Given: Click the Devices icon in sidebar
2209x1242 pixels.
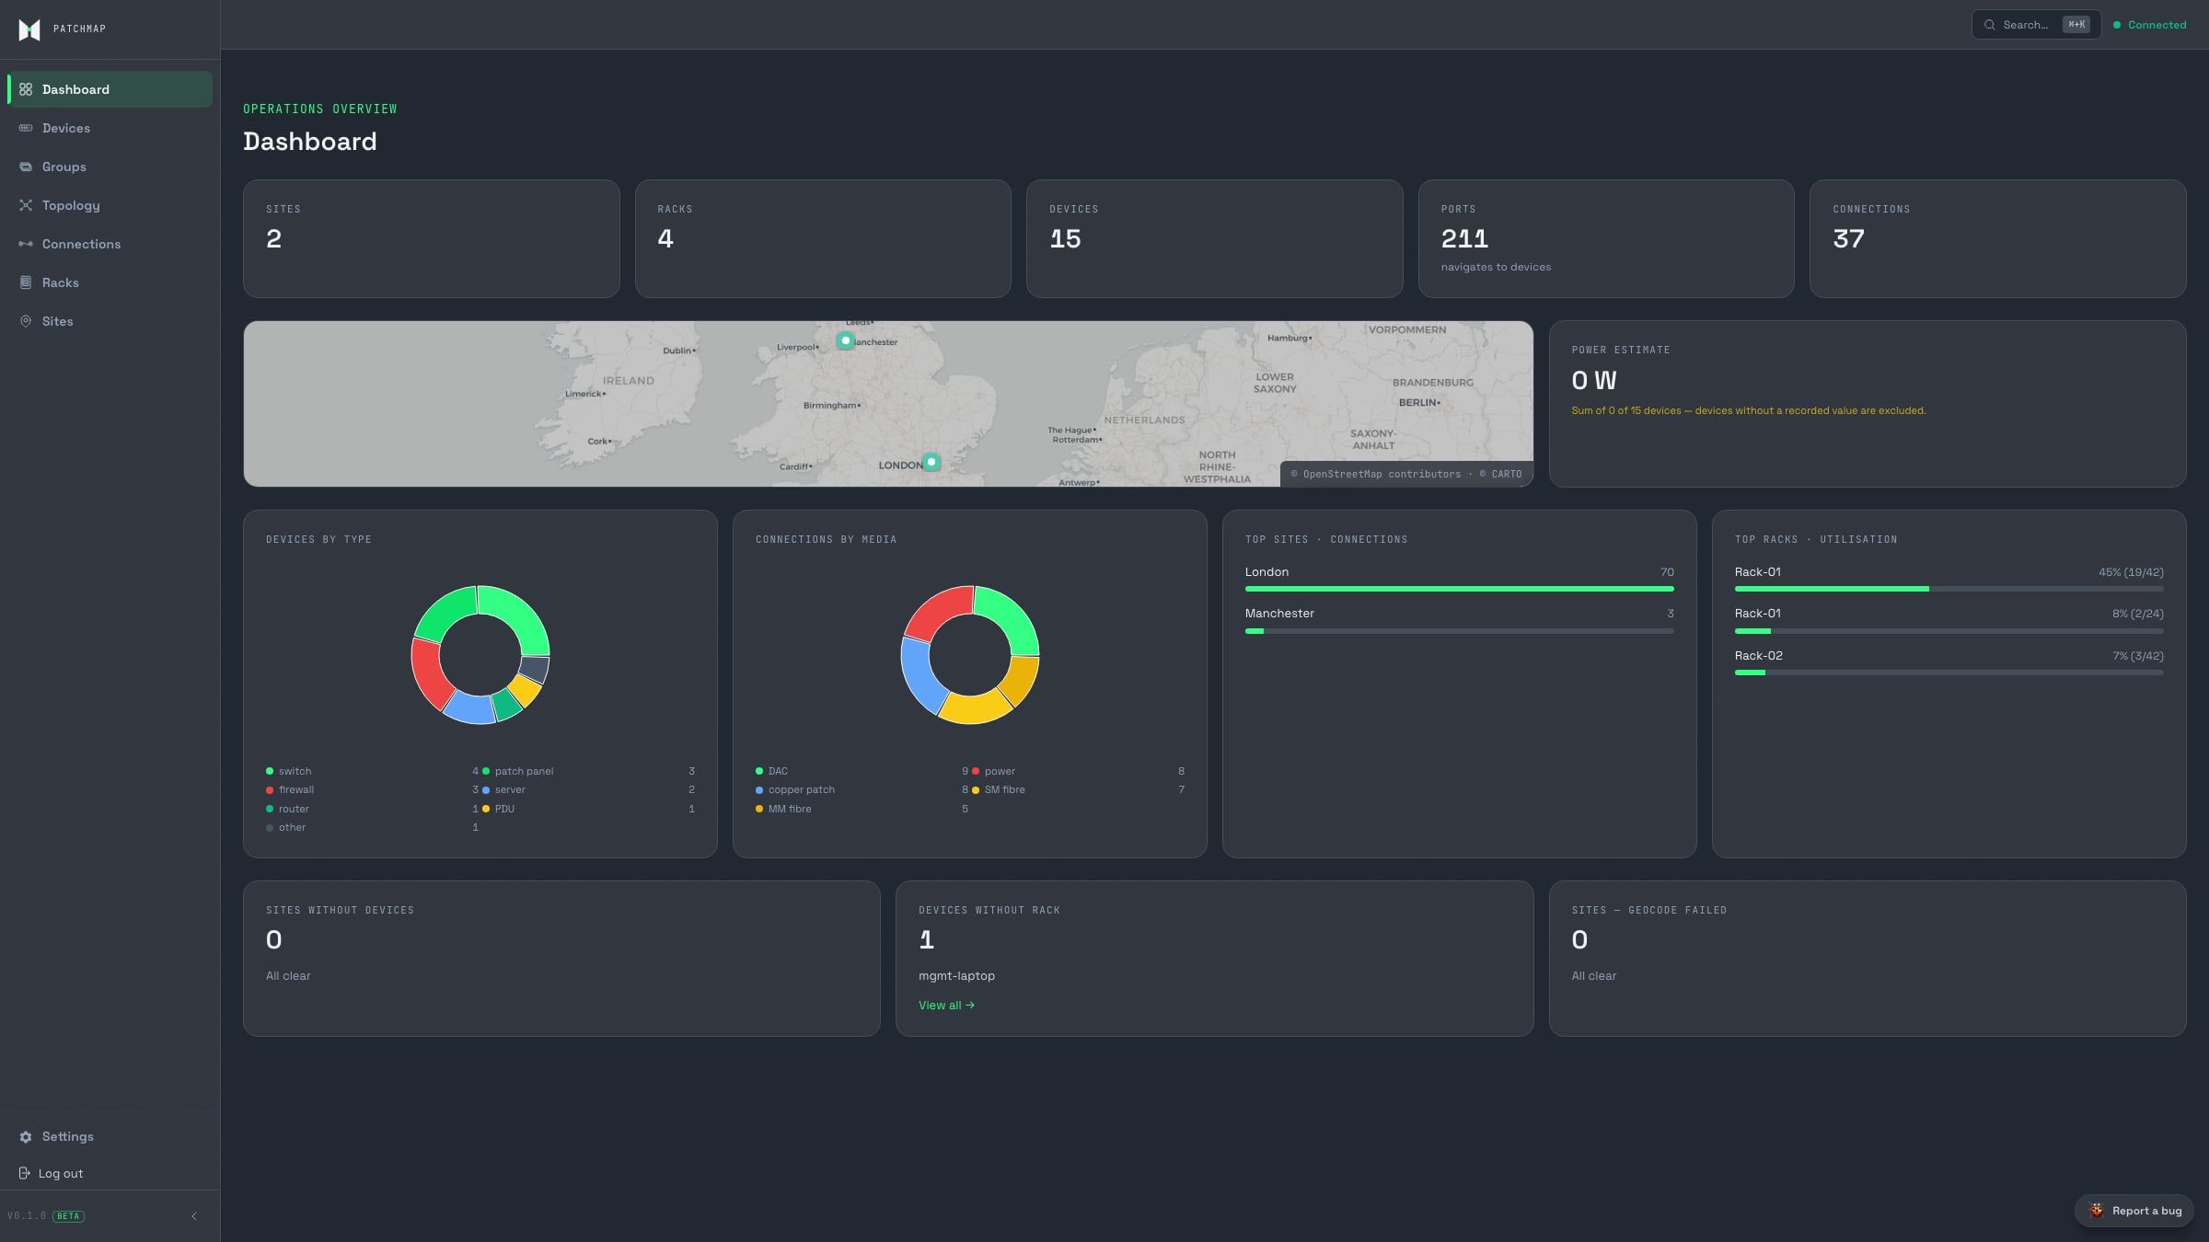Looking at the screenshot, I should tap(26, 128).
